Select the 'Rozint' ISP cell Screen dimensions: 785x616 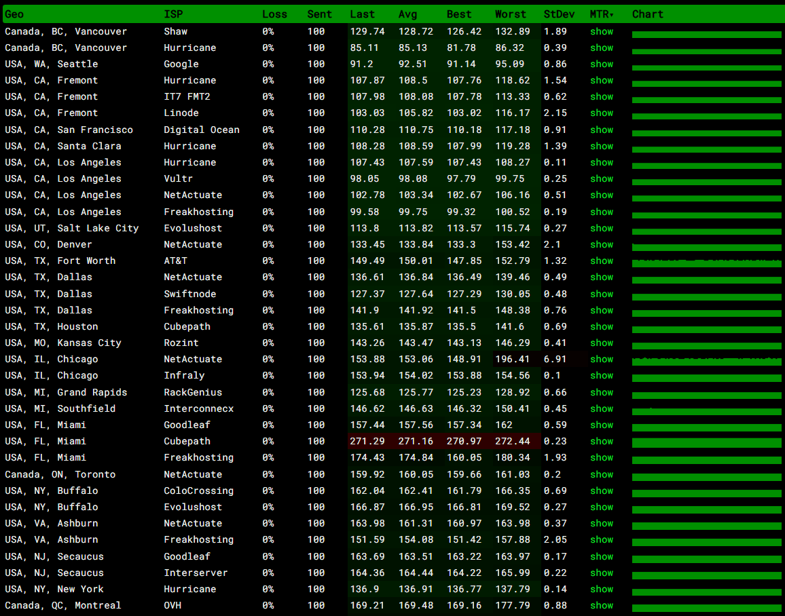tap(181, 343)
